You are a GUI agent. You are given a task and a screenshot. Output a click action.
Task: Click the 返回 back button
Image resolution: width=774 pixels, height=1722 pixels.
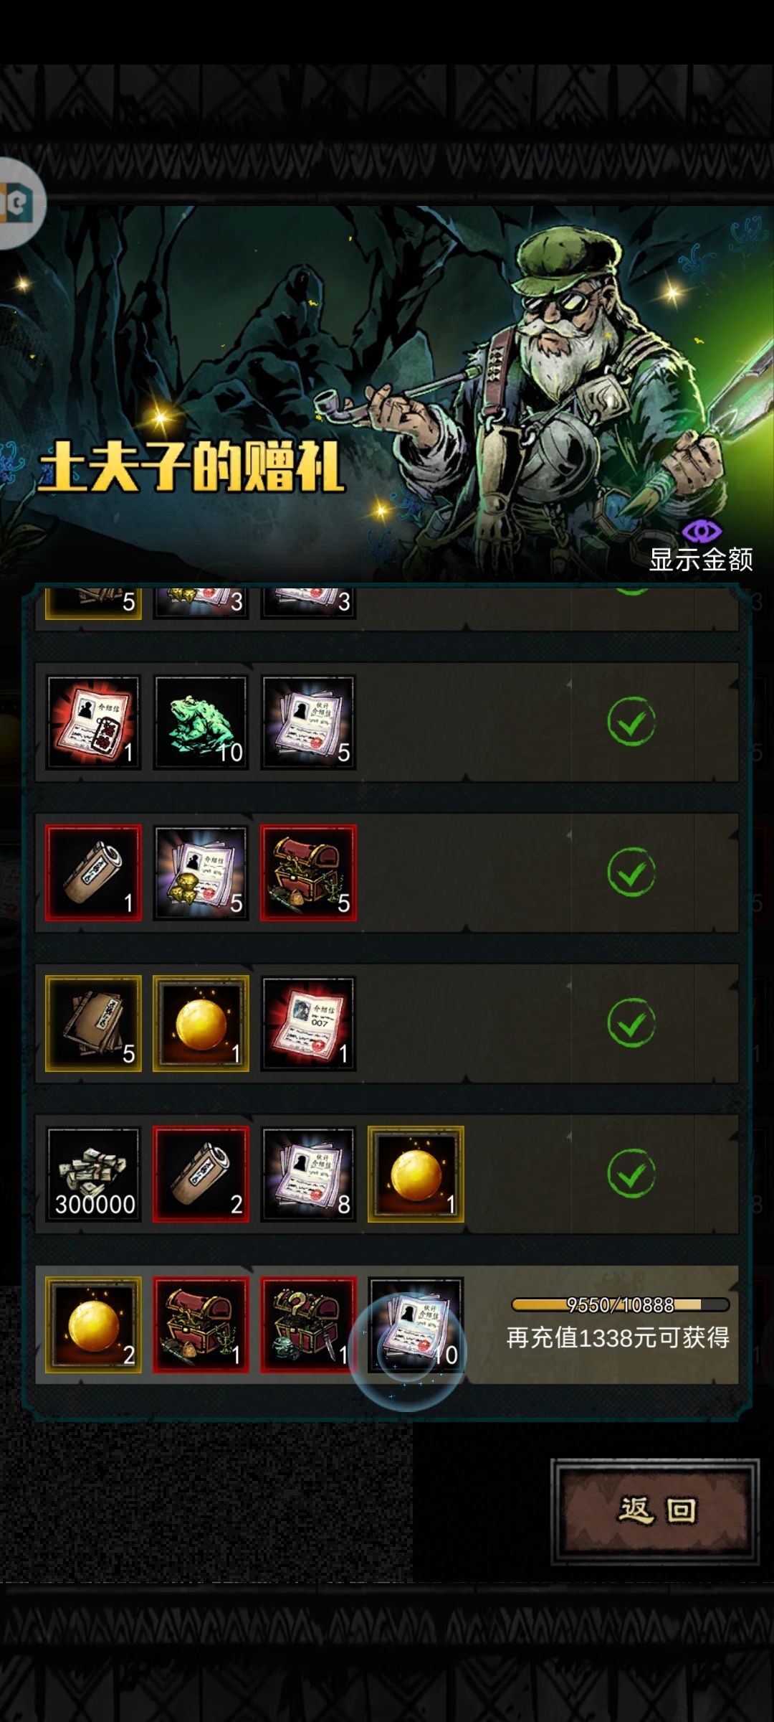(655, 1510)
